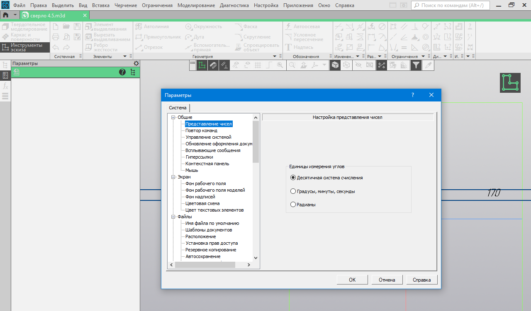Click the large green sketch mode icon

510,83
